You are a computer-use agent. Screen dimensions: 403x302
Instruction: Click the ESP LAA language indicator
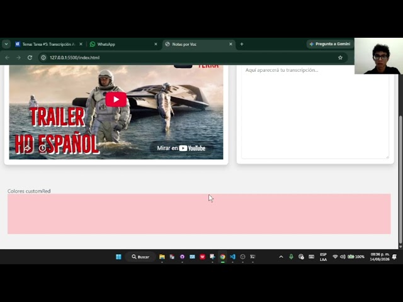323,257
